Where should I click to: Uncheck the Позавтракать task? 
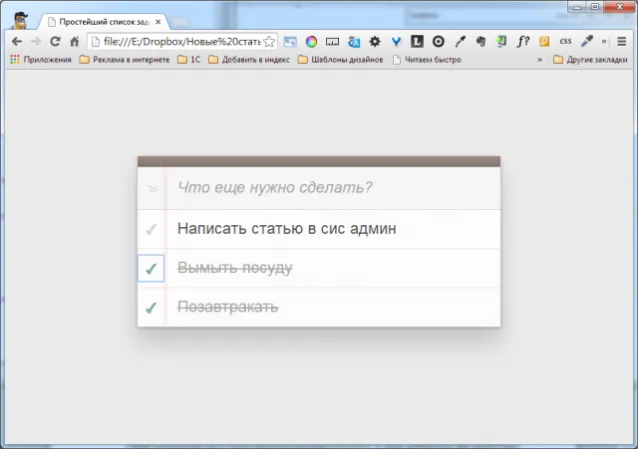click(151, 308)
